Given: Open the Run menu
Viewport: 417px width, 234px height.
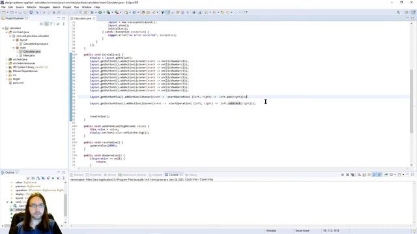Looking at the screenshot, I should tap(76, 7).
